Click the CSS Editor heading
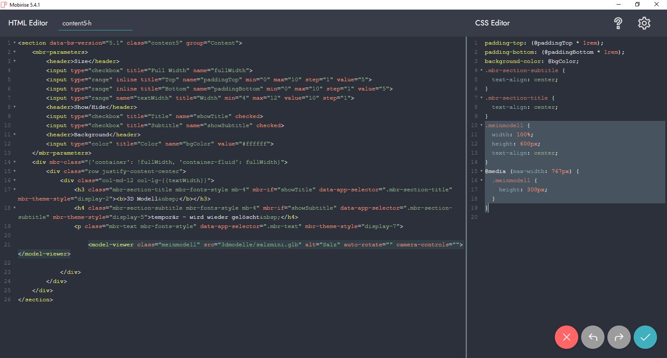 [x=492, y=23]
